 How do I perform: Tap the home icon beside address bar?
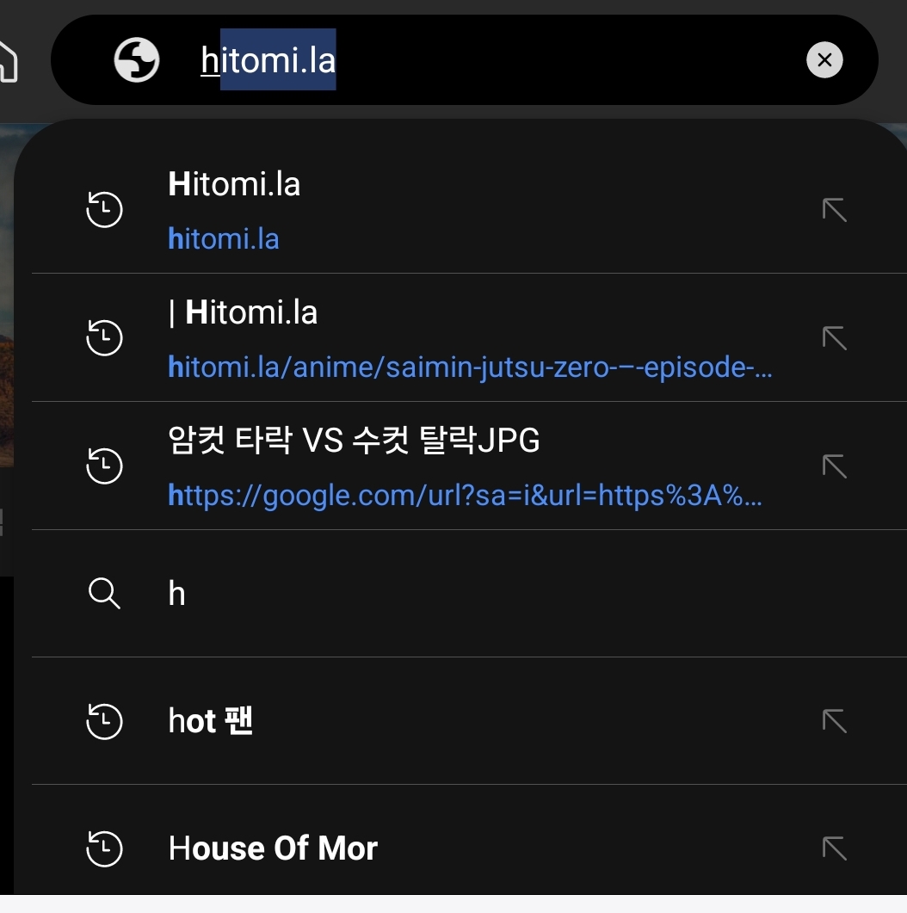point(7,60)
